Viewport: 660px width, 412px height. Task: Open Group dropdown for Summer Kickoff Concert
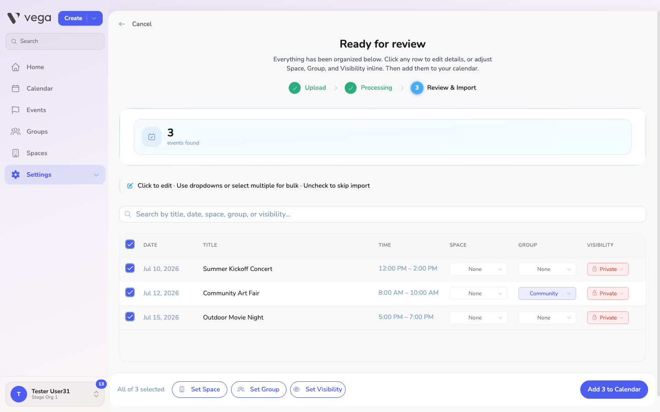click(547, 269)
